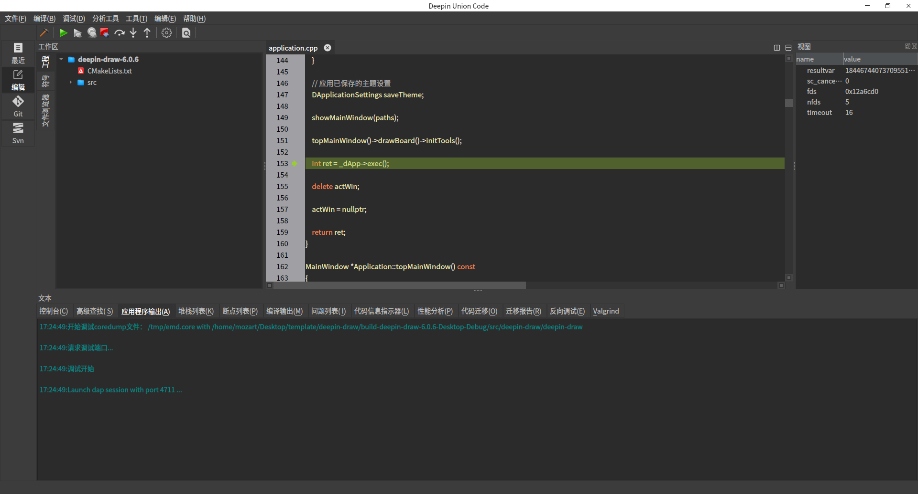Close the application.cpp editor tab
Image resolution: width=918 pixels, height=494 pixels.
tap(328, 48)
